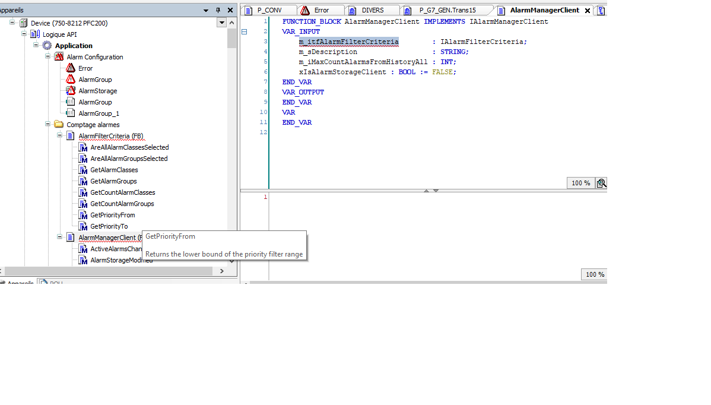Open the Device row dropdown arrow
This screenshot has height=405, width=711.
222,23
